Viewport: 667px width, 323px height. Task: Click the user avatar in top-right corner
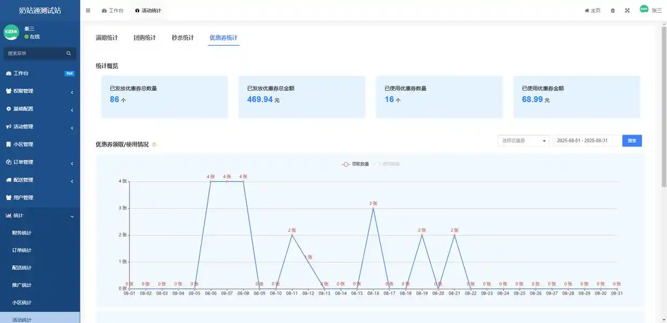pyautogui.click(x=644, y=9)
